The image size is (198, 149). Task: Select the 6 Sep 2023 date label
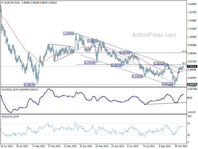point(165,146)
